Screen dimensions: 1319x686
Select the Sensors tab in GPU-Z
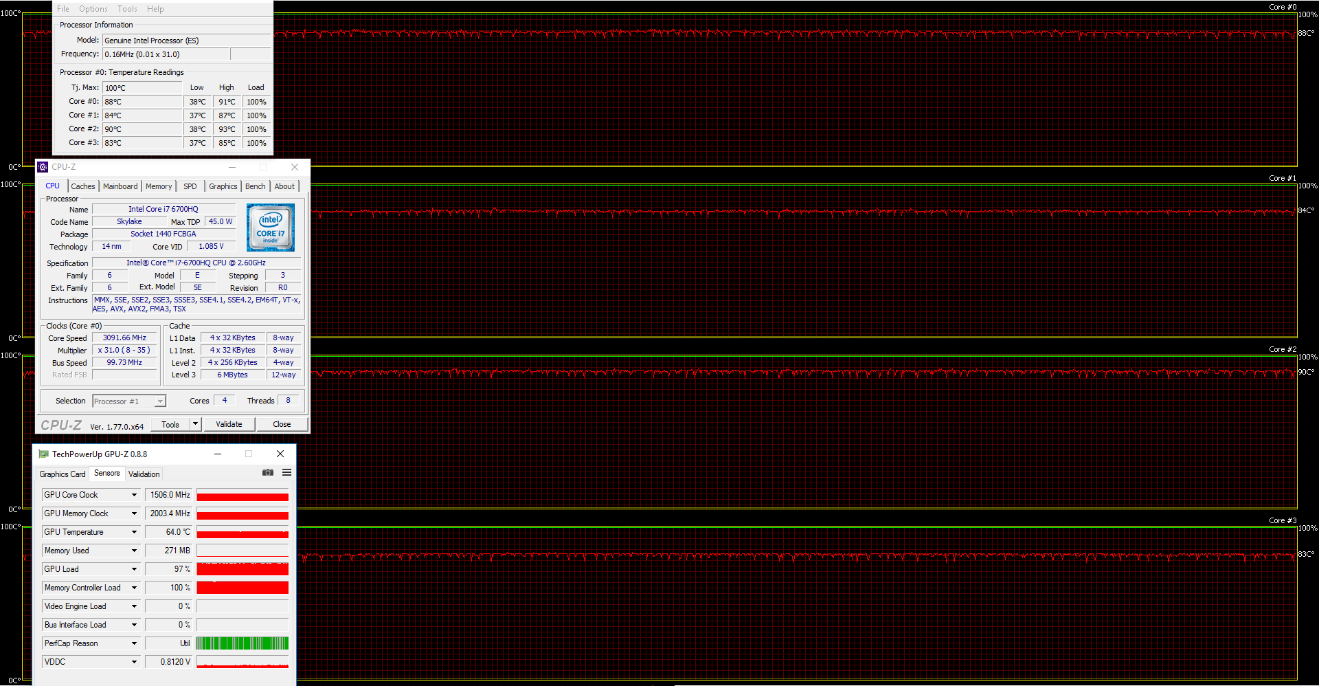[107, 473]
